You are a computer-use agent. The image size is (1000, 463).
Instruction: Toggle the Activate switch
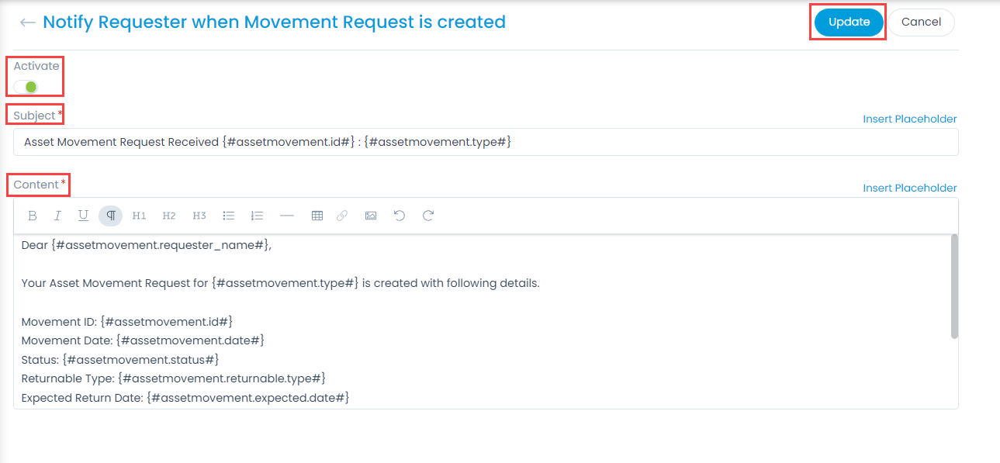[x=26, y=87]
